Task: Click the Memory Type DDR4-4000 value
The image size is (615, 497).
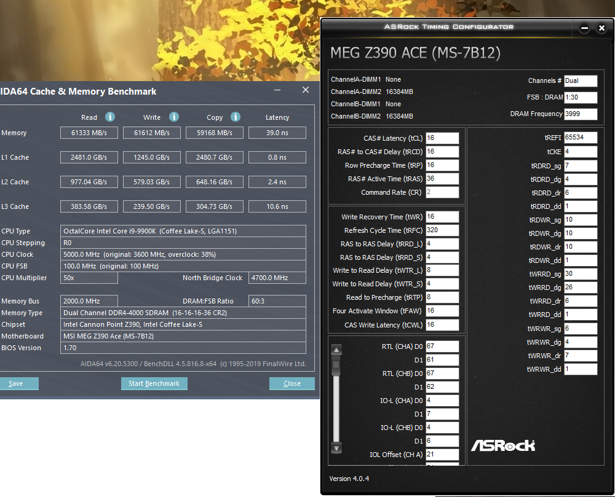Action: tap(183, 313)
